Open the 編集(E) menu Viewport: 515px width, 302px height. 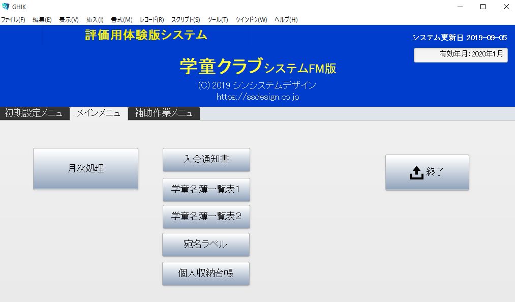[x=42, y=20]
